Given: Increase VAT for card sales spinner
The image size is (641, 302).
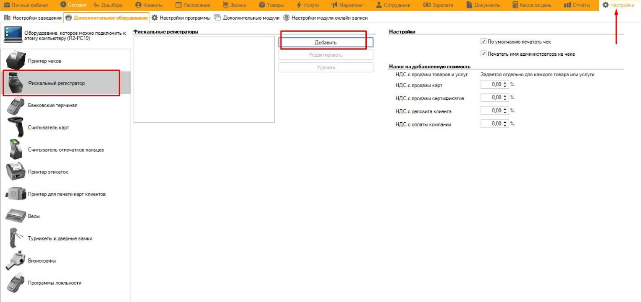Looking at the screenshot, I should 505,83.
